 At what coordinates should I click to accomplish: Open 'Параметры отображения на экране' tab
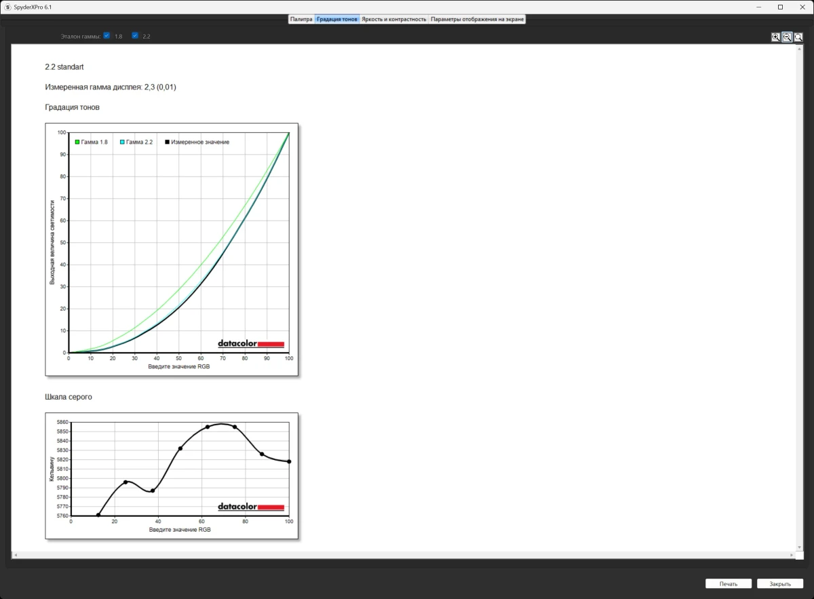click(x=477, y=19)
